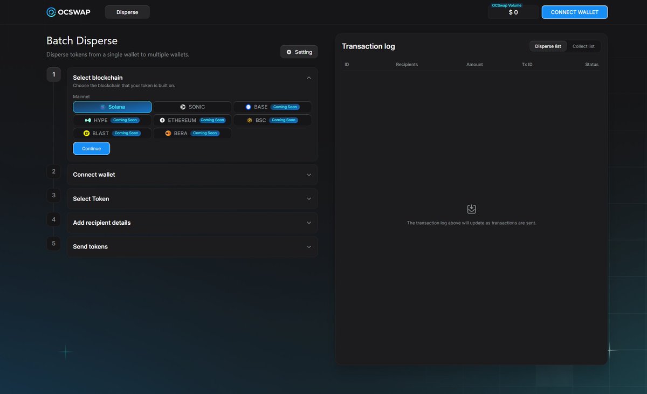The height and width of the screenshot is (394, 647).
Task: Click the Send tokens step title
Action: pyautogui.click(x=90, y=246)
